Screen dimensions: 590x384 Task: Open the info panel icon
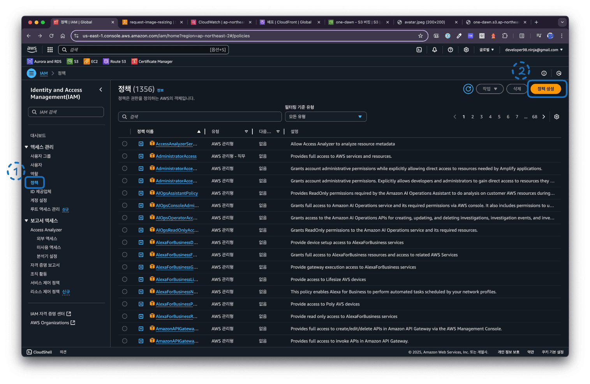coord(544,73)
